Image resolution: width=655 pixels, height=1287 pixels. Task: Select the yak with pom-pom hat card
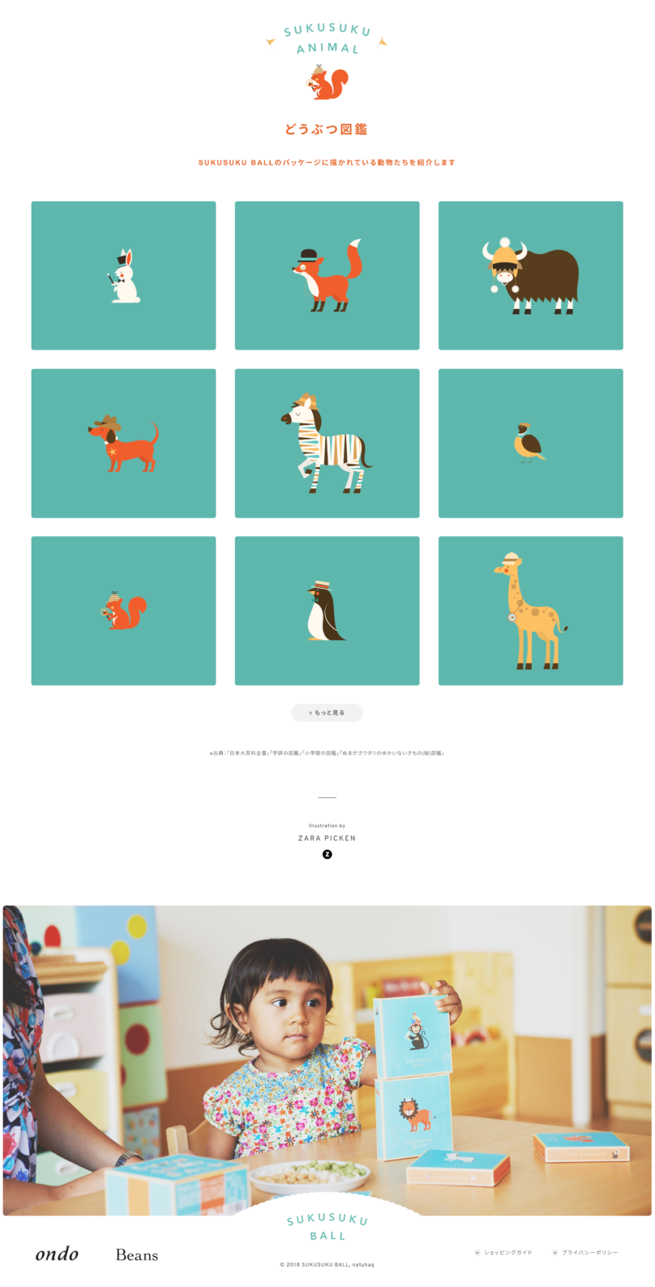click(x=531, y=276)
